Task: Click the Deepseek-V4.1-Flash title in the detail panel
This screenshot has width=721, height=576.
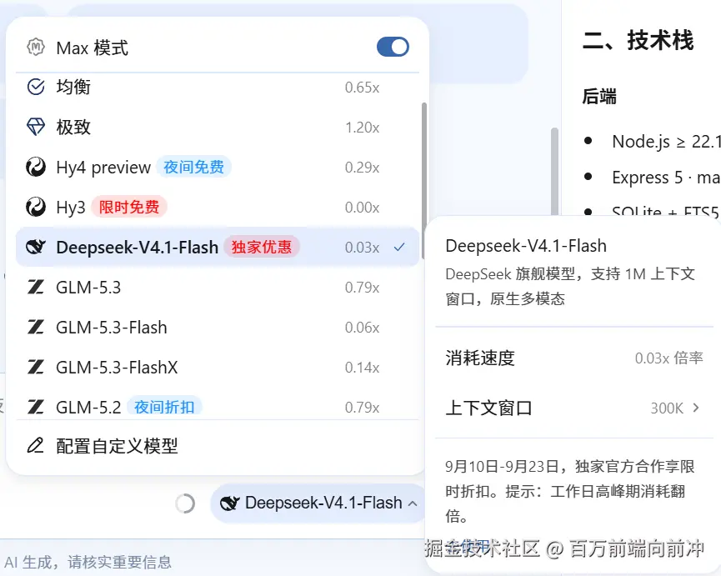Action: [x=526, y=245]
